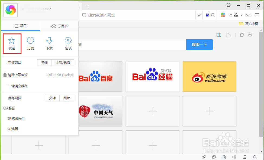Select 清除上网痕迹 menu entry

click(x=40, y=75)
